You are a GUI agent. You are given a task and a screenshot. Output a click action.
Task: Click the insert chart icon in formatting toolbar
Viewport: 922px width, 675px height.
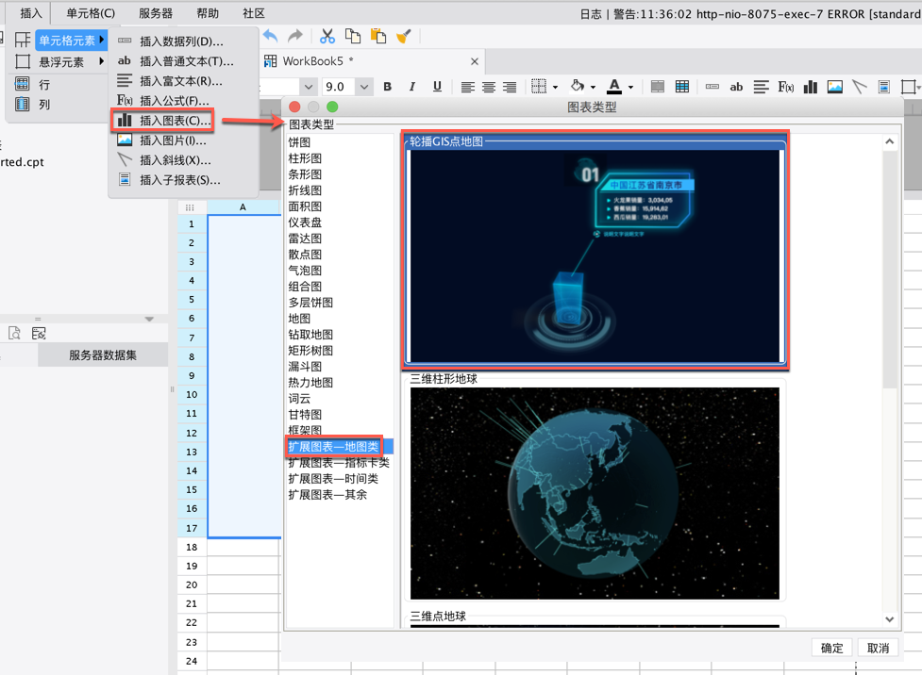[x=810, y=87]
